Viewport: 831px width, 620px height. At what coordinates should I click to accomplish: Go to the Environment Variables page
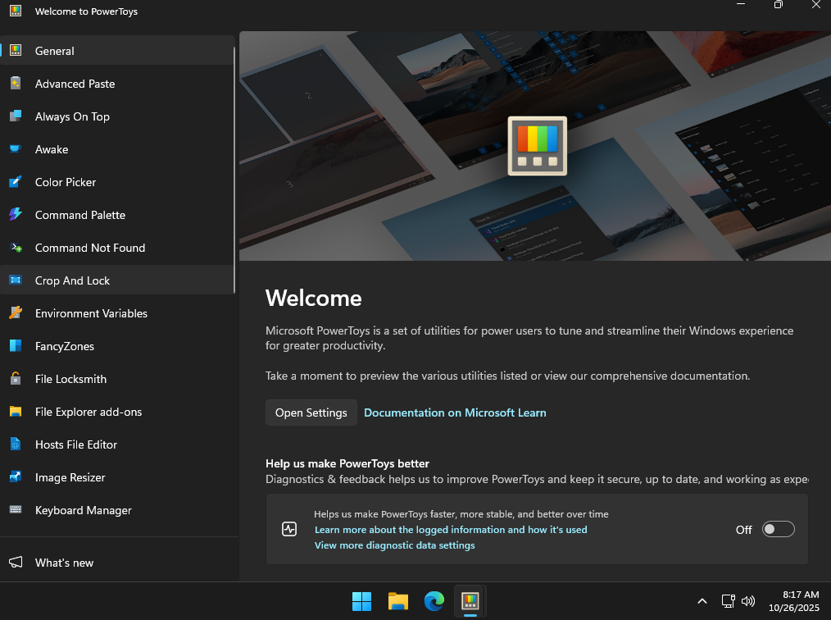91,313
